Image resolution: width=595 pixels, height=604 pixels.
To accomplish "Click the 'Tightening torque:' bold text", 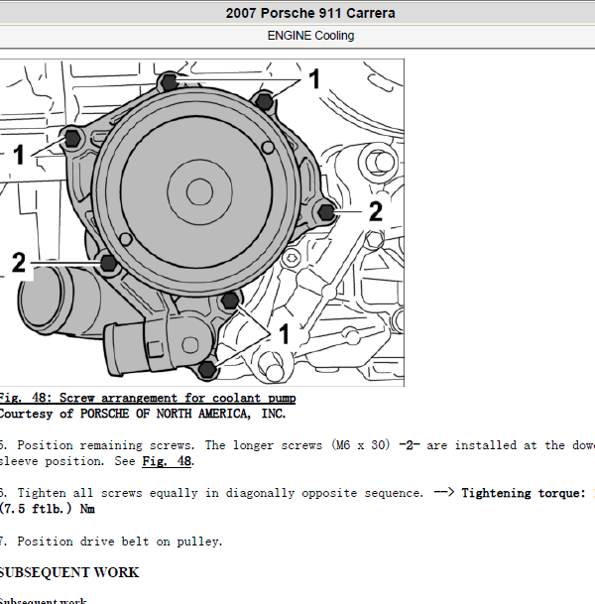I will click(x=524, y=493).
